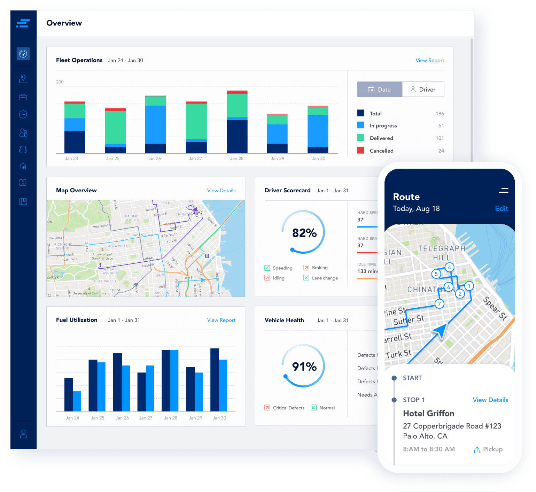
Task: Click the Pickup label for Hotel Griffon
Action: (493, 449)
